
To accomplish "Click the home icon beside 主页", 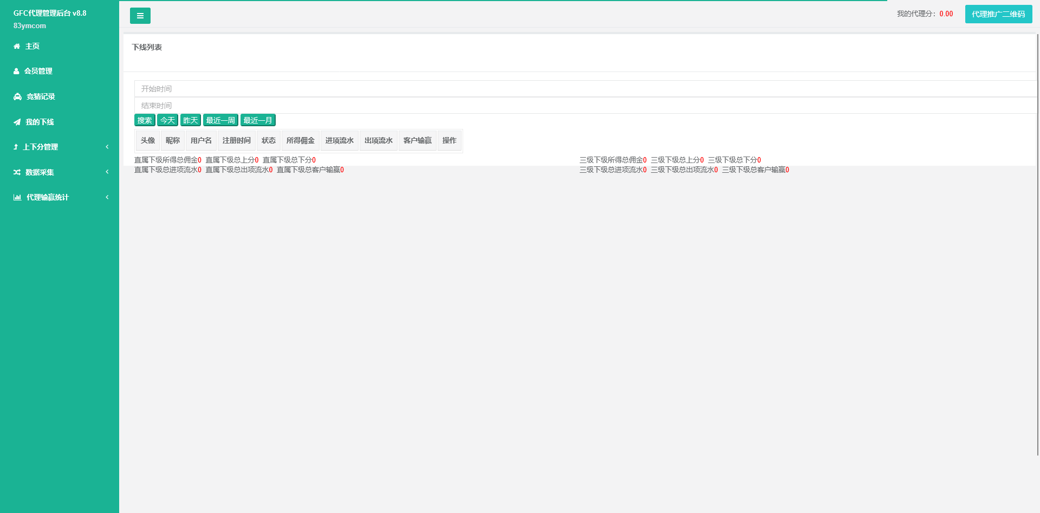I will 17,47.
